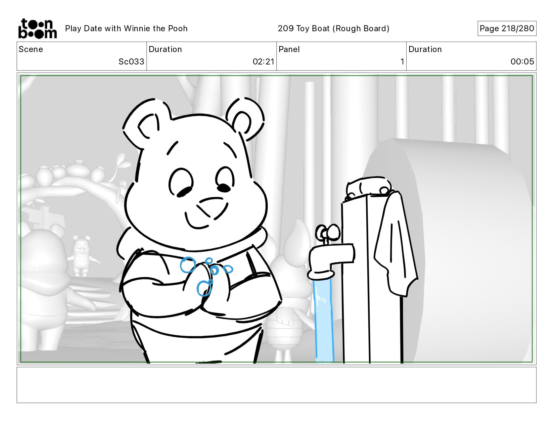The width and height of the screenshot is (554, 428).
Task: Click the empty notes box below the panel
Action: (276, 385)
